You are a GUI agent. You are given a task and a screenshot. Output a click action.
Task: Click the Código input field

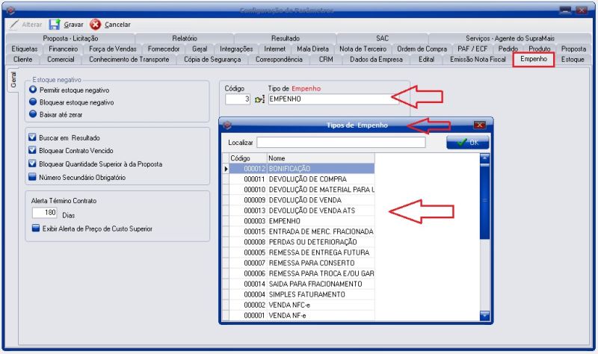click(x=238, y=99)
